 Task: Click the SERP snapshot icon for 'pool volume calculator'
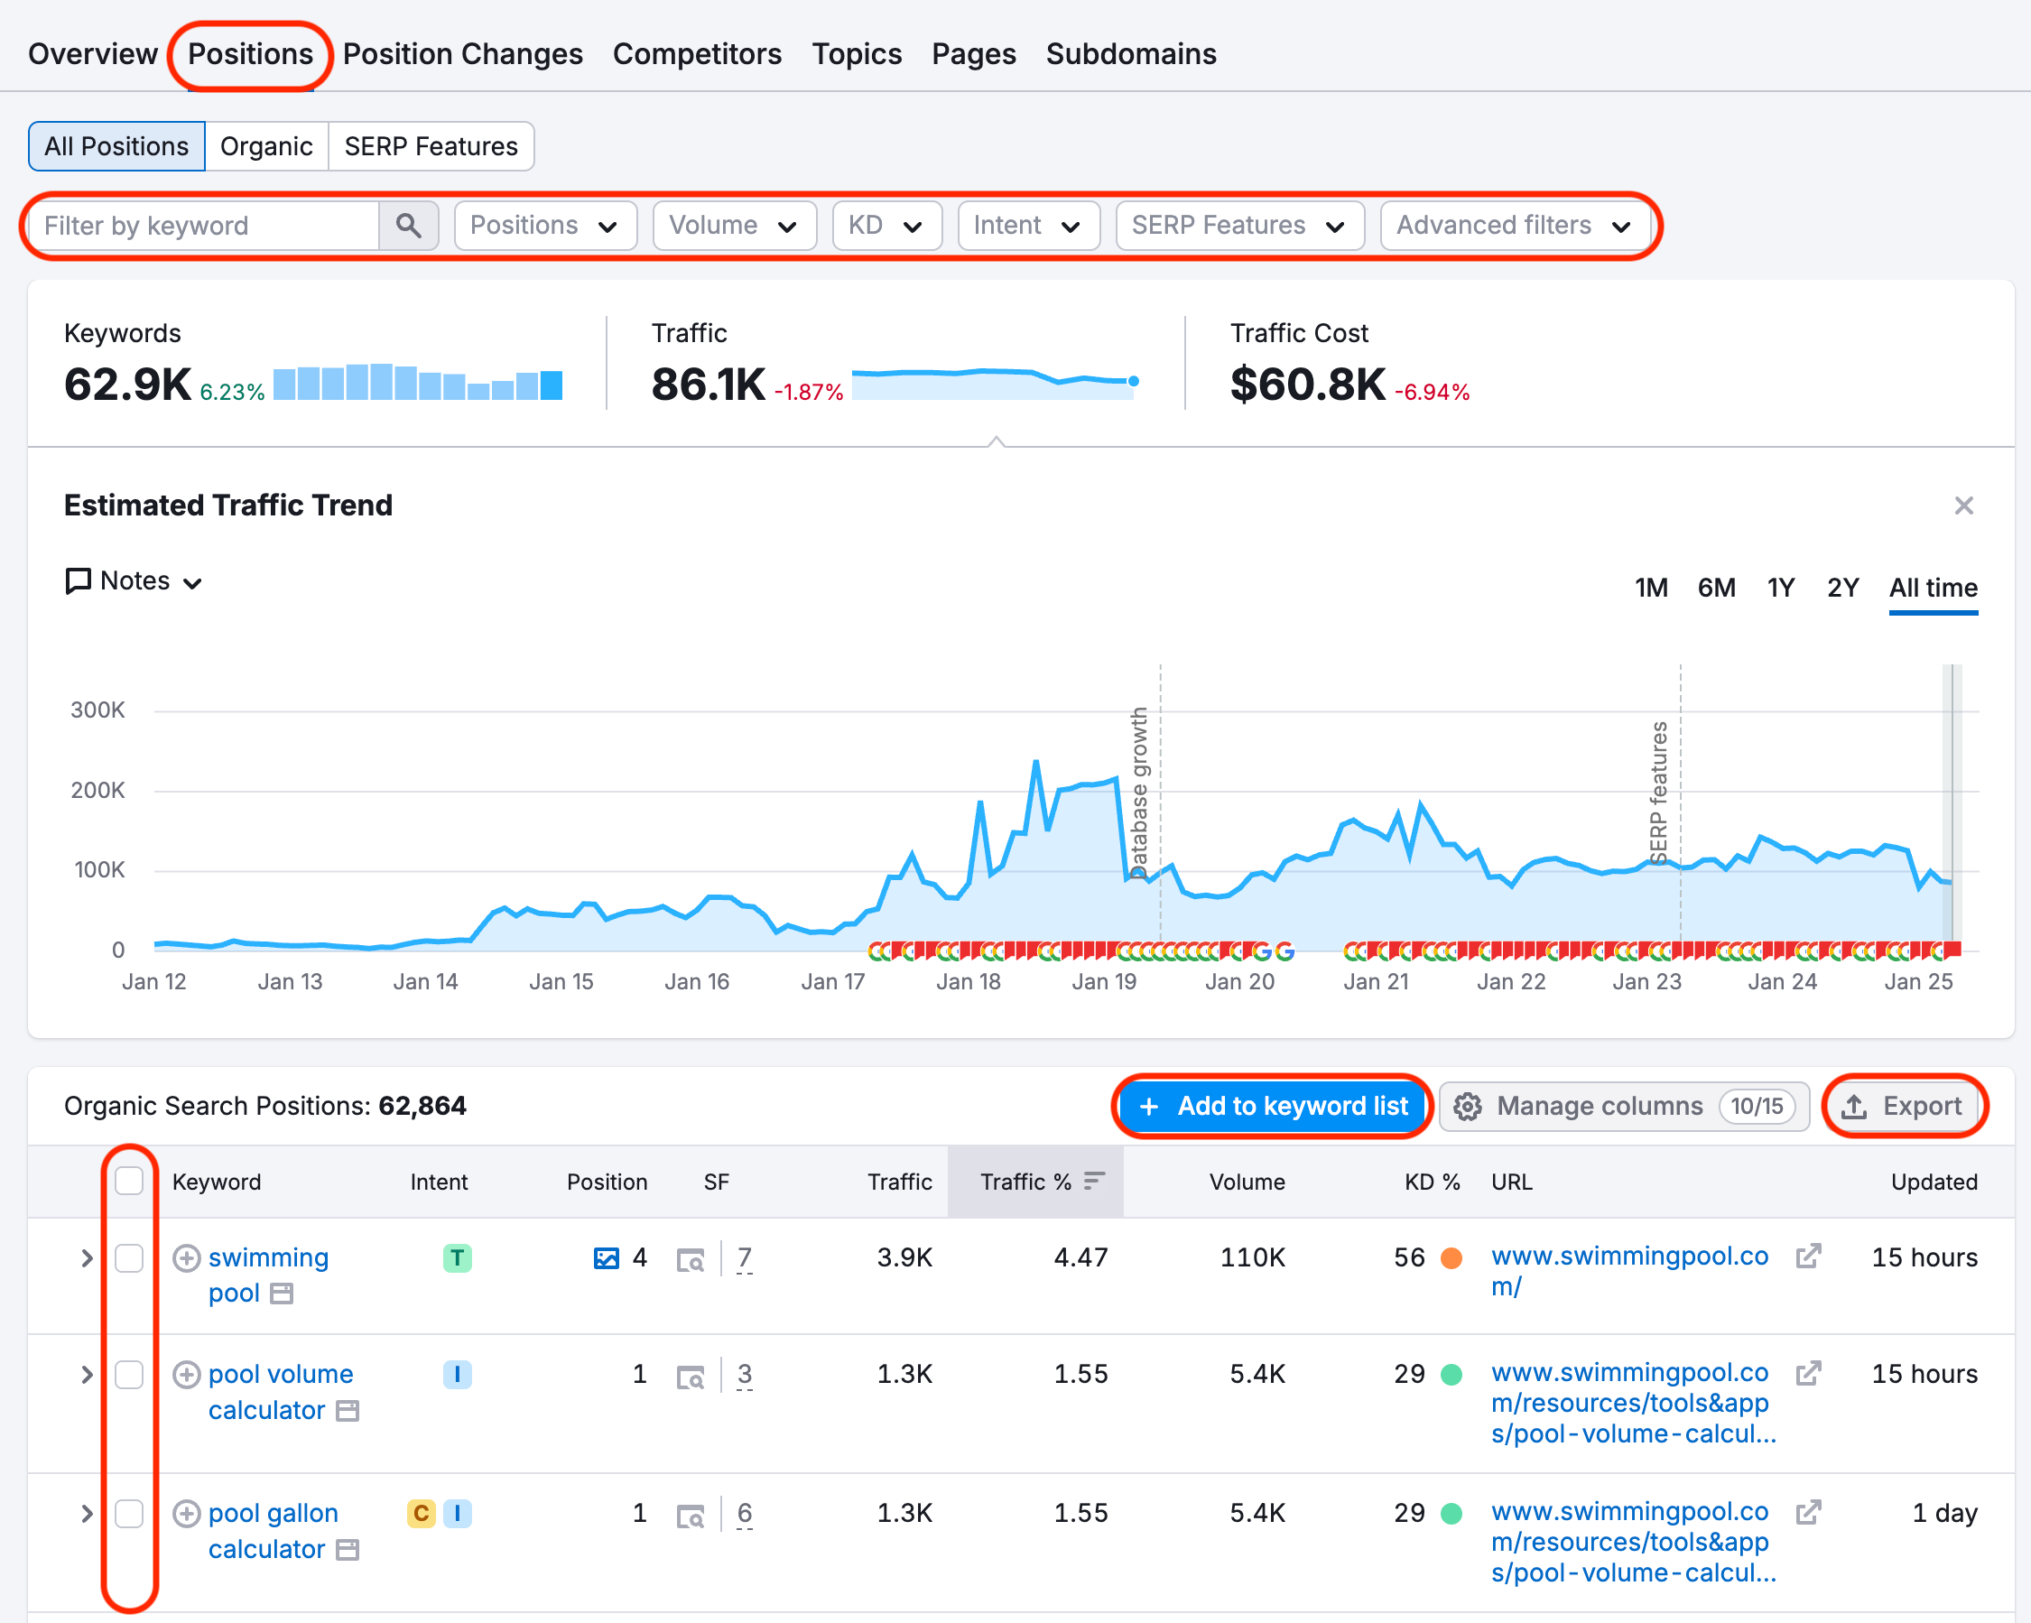(x=692, y=1376)
